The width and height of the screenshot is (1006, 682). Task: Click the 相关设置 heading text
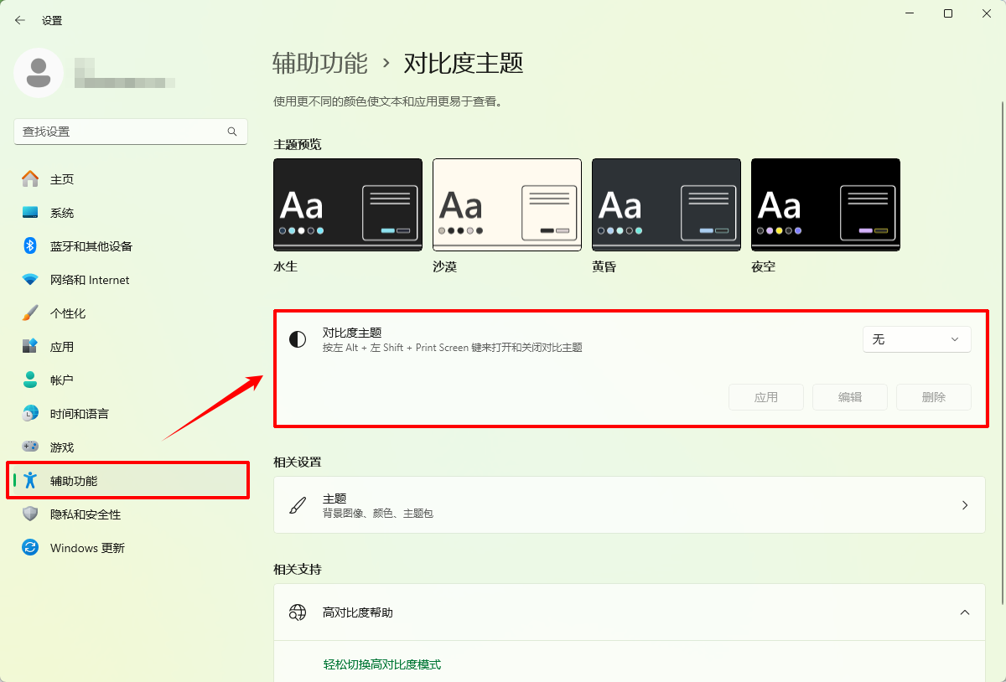click(x=297, y=462)
